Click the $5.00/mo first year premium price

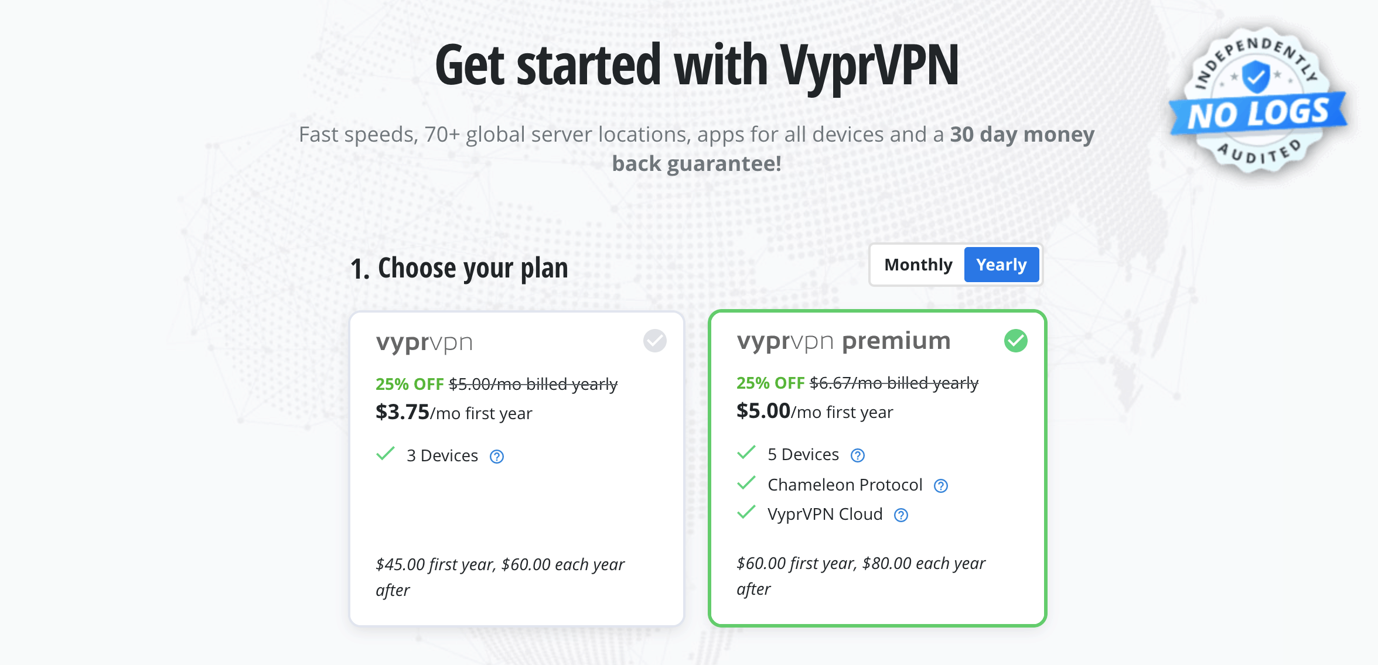click(815, 412)
